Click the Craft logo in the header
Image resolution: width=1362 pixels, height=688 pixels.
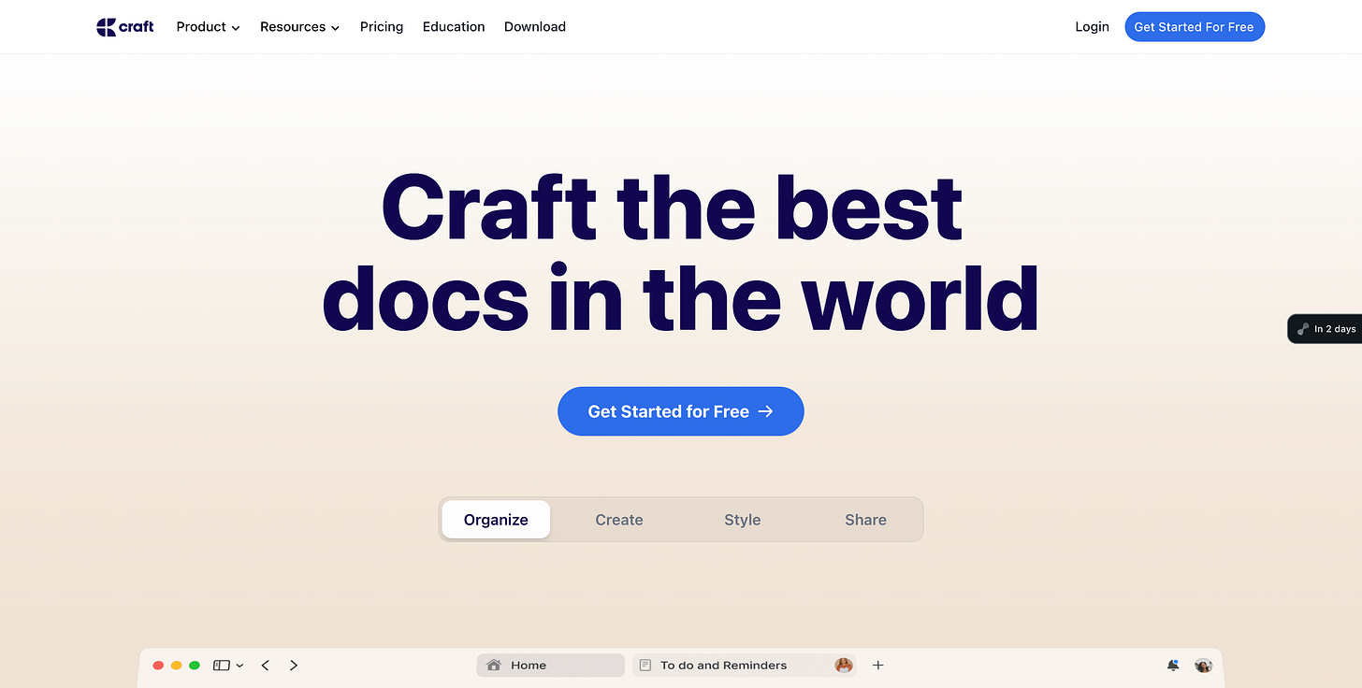pos(125,27)
